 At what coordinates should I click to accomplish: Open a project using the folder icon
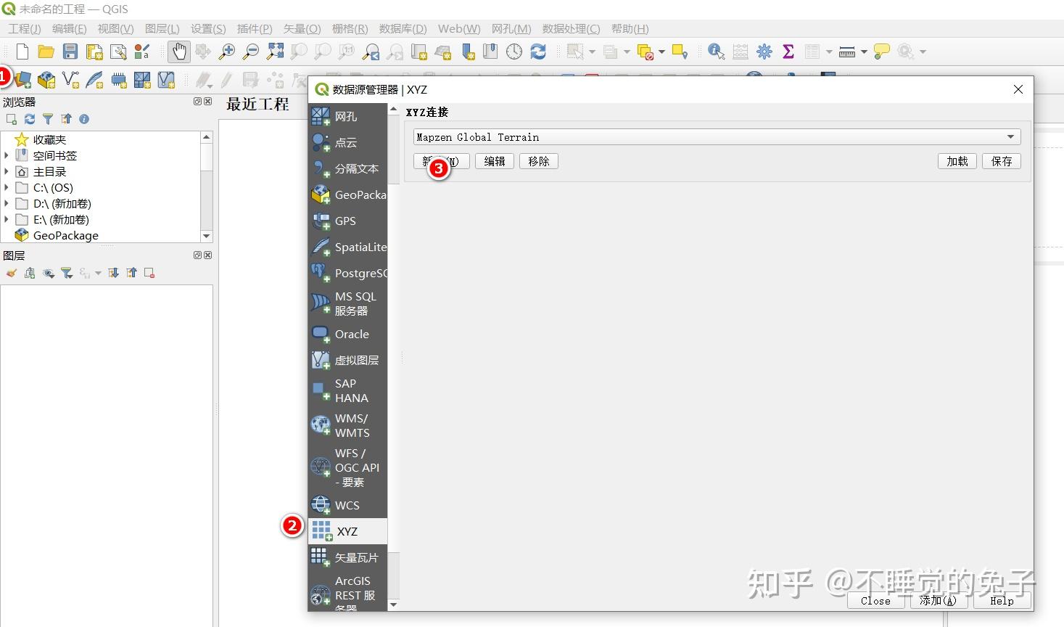46,52
